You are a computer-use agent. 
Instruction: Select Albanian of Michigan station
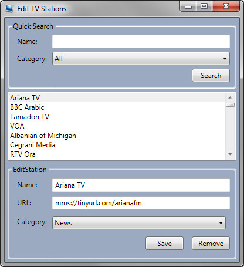point(117,136)
